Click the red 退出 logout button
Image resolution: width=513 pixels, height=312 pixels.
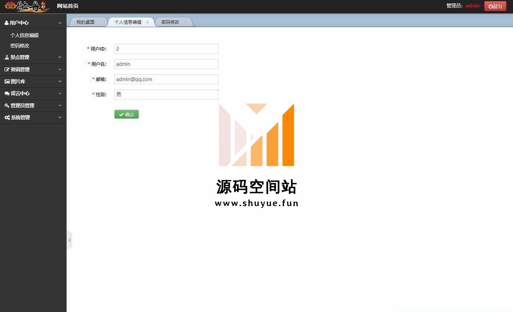[495, 6]
